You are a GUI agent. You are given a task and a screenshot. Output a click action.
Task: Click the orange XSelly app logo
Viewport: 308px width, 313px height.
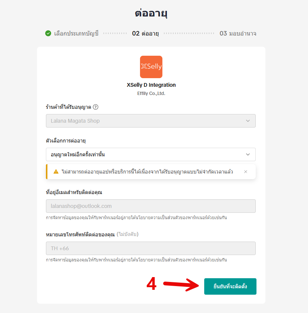(x=151, y=67)
